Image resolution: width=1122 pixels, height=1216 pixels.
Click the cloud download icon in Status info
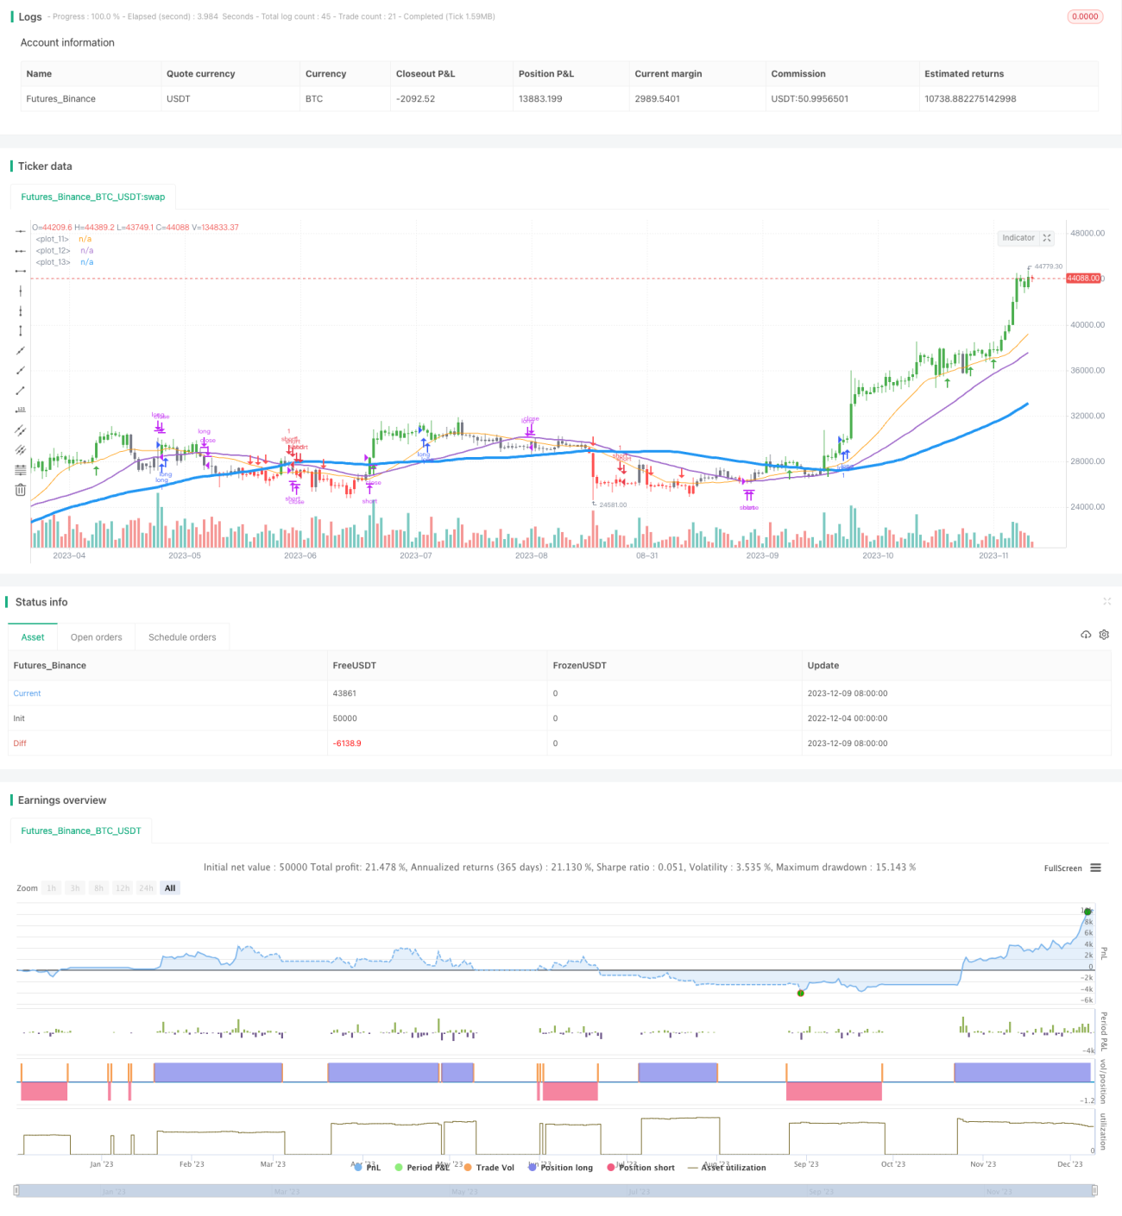[1086, 635]
